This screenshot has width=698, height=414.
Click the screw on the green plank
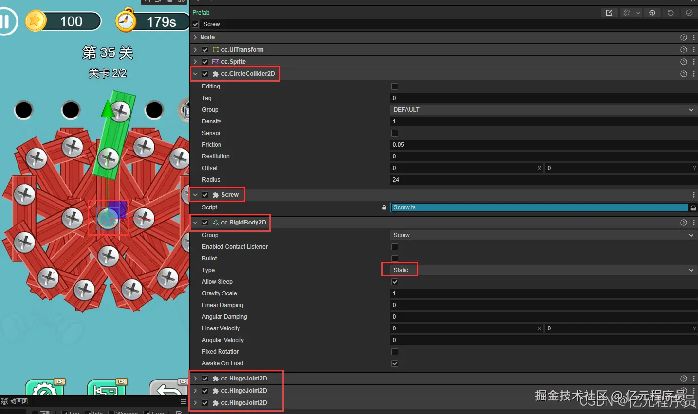click(x=120, y=112)
